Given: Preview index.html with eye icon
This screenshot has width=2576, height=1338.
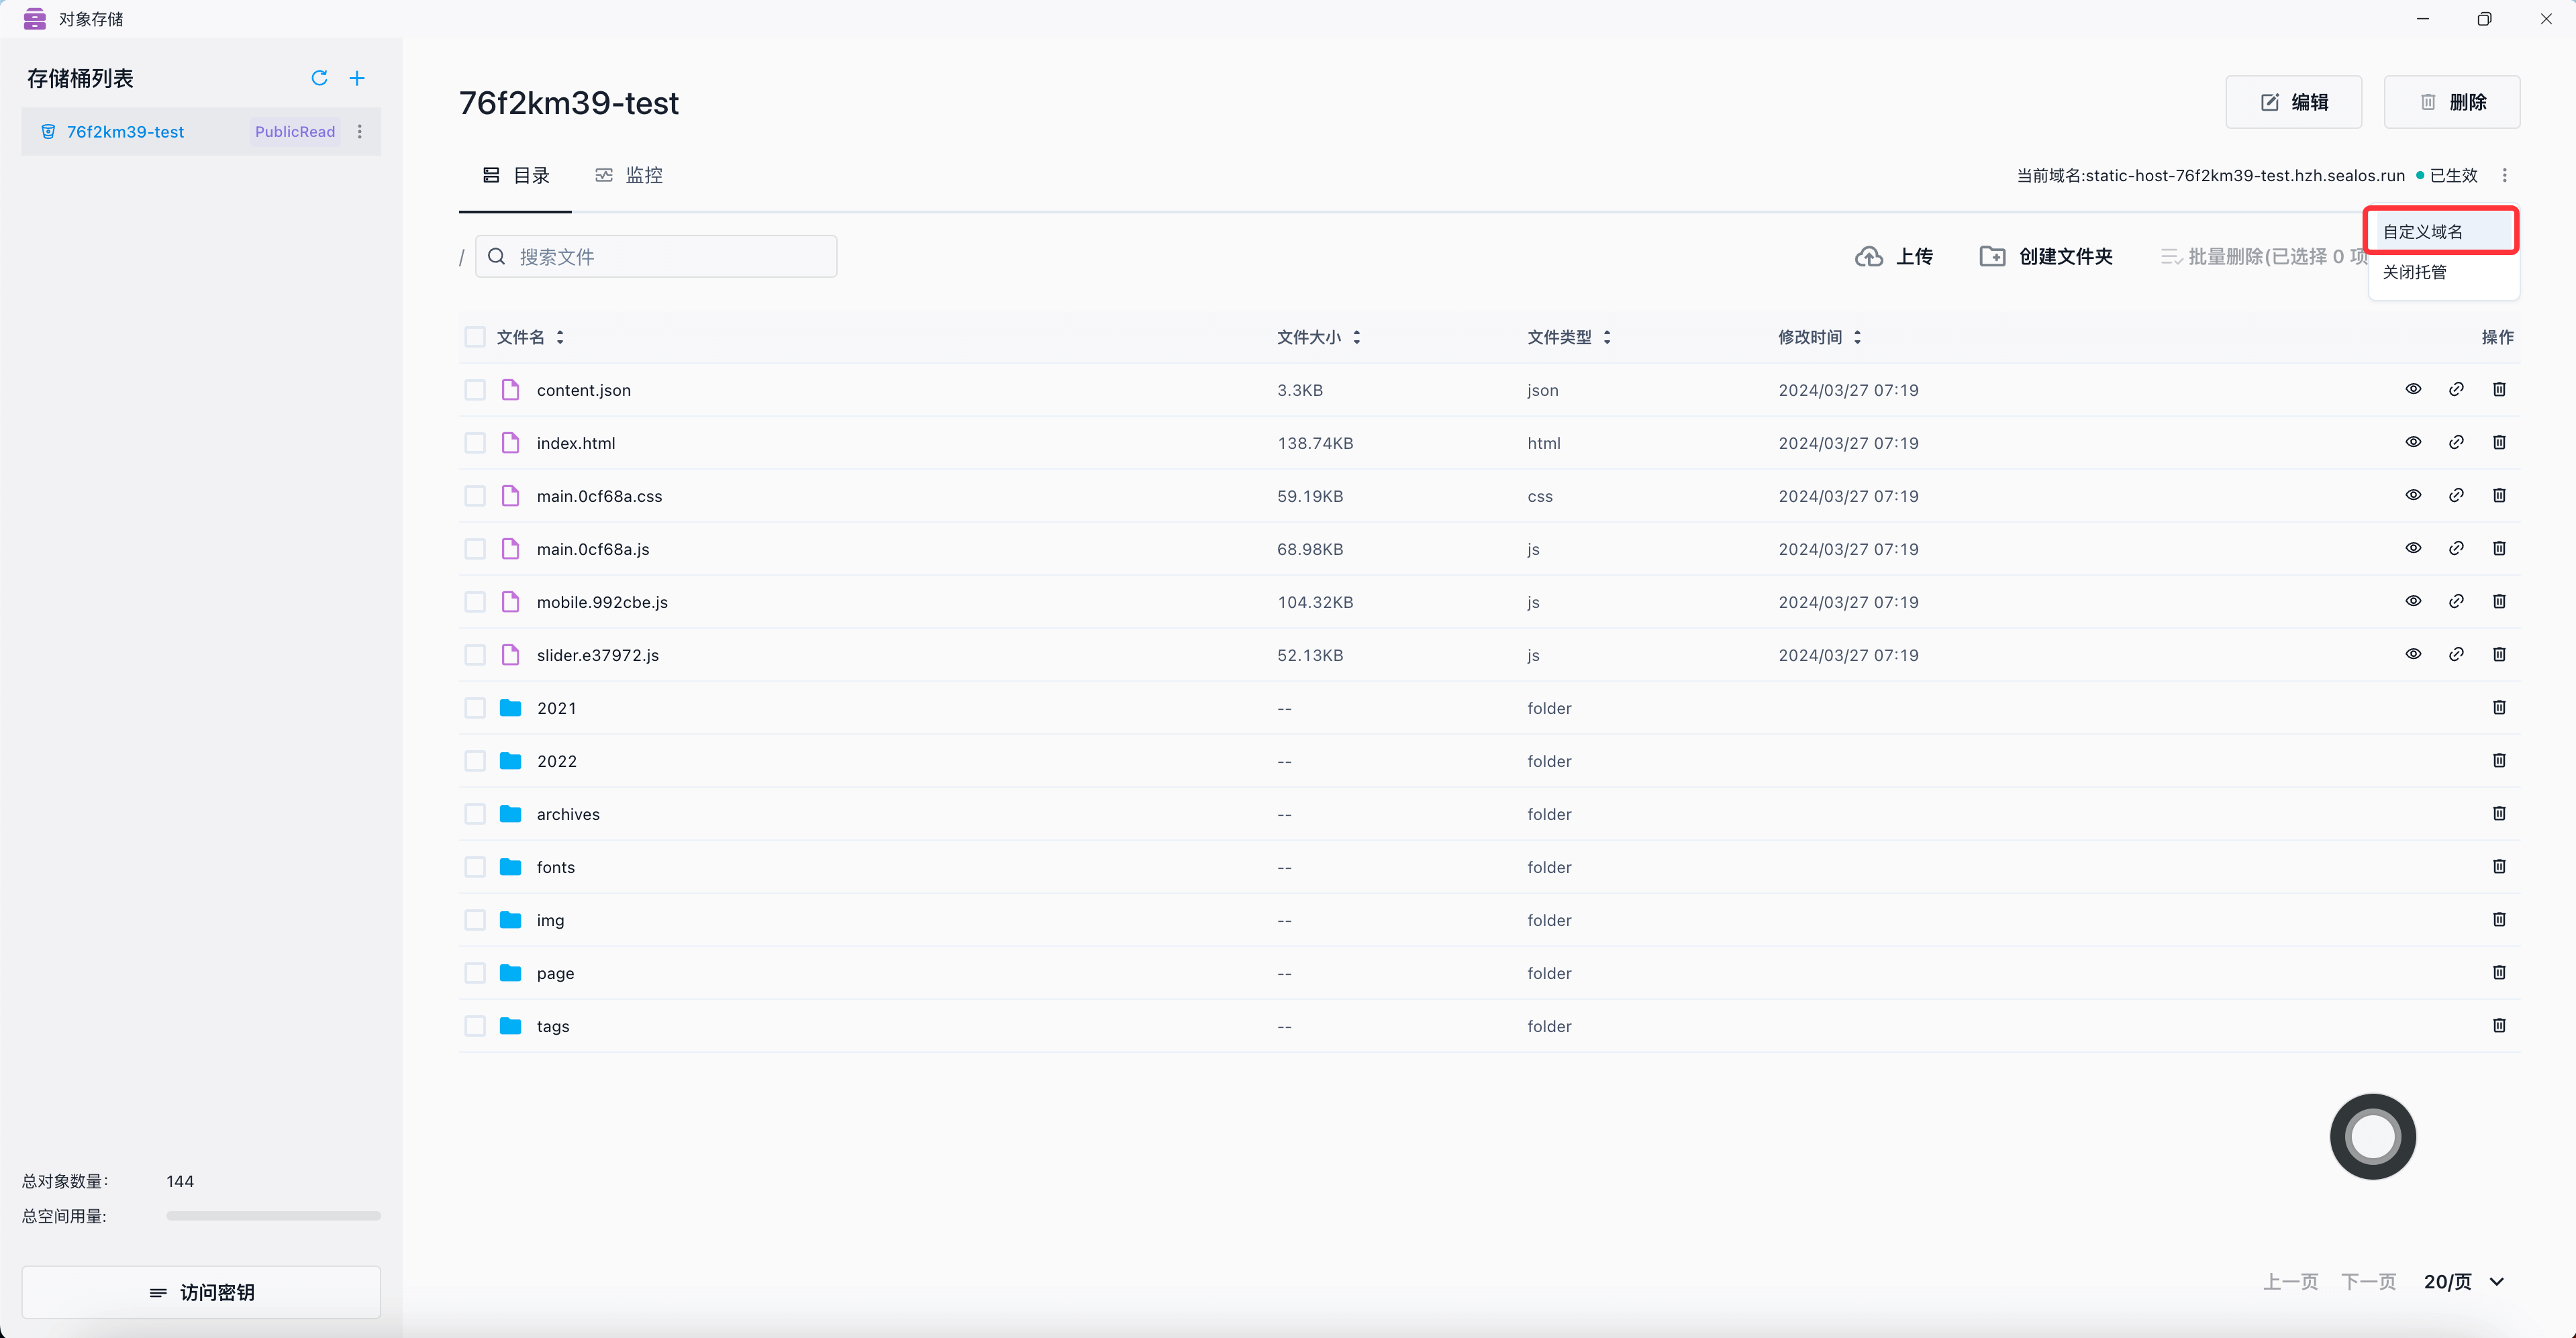Looking at the screenshot, I should [2413, 442].
